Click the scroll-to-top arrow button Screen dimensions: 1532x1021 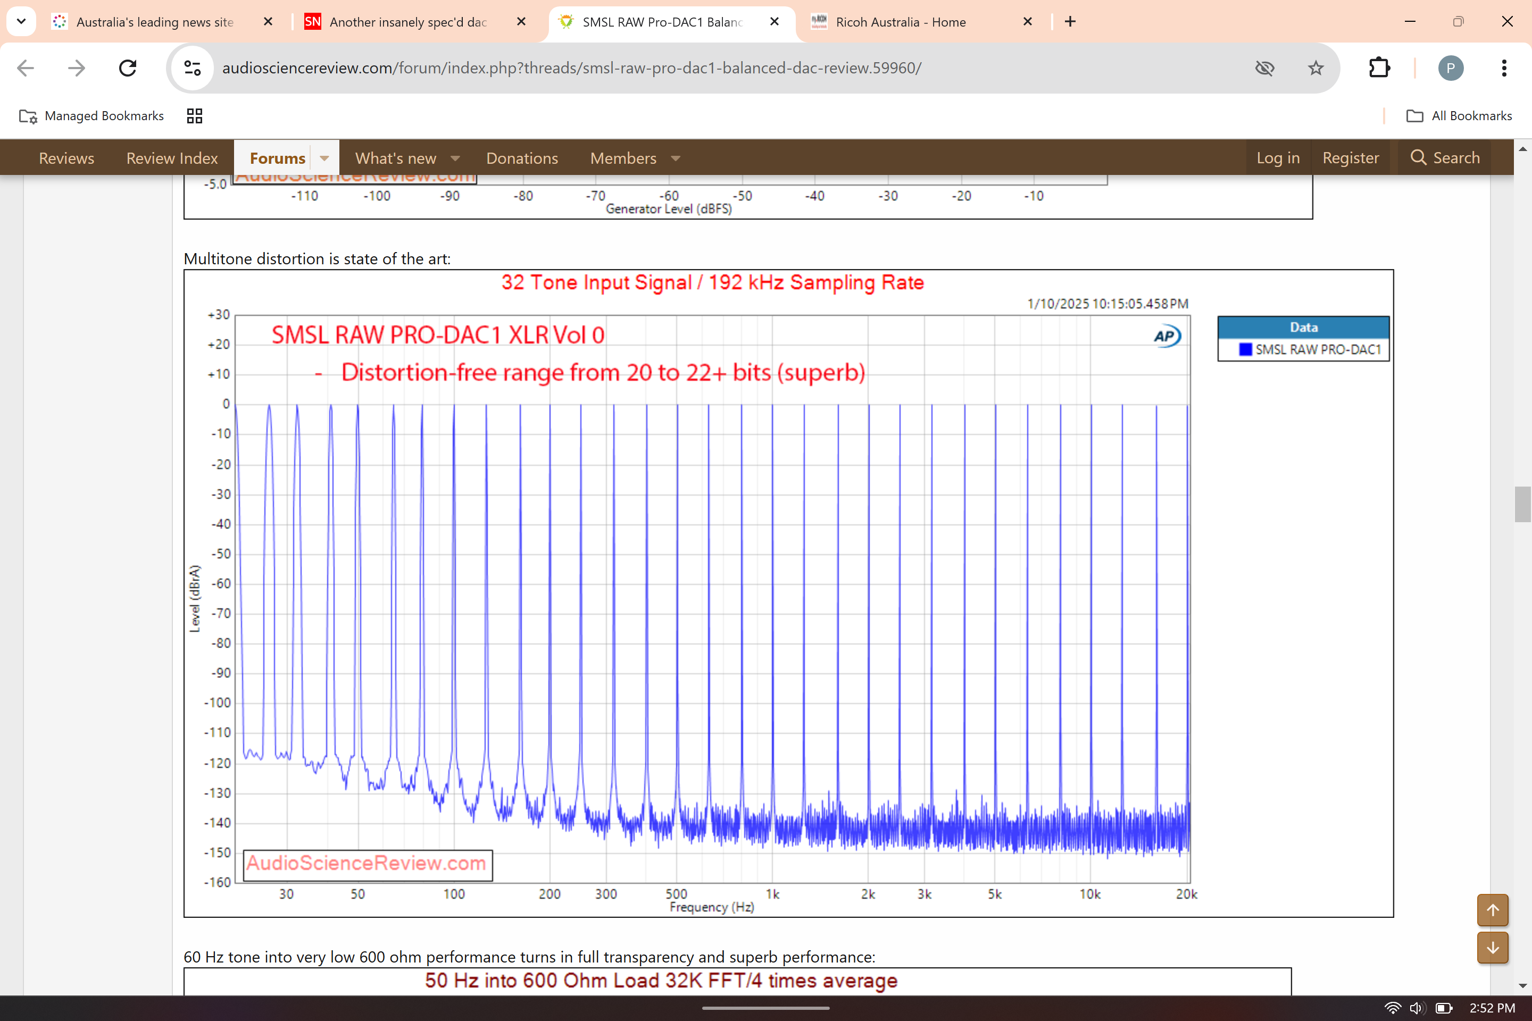[1492, 910]
